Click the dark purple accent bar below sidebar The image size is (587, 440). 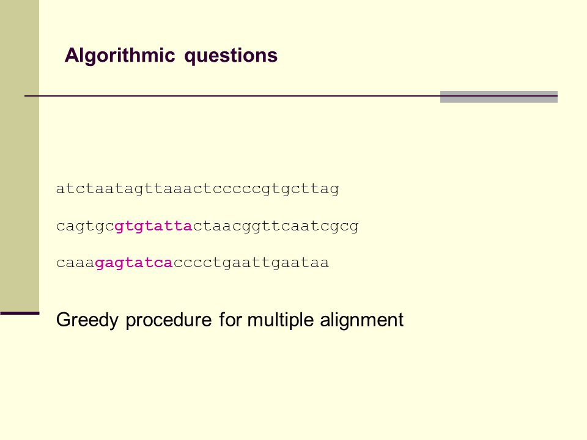tap(20, 313)
